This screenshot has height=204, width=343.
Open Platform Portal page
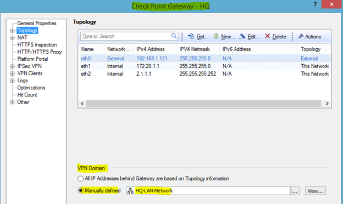(32, 59)
